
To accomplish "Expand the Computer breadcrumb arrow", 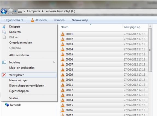I will [43, 11].
